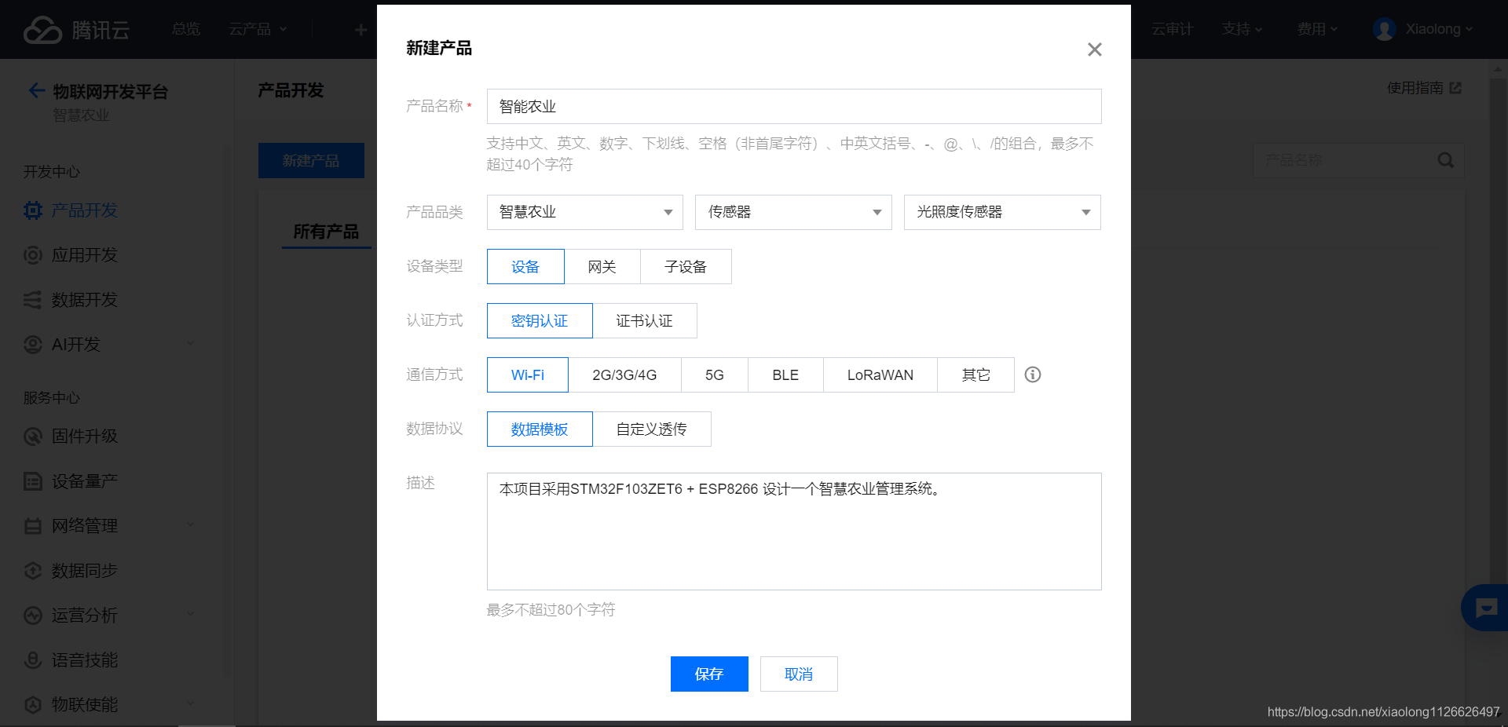Open the 光照度传感器 dropdown
The height and width of the screenshot is (727, 1508).
tap(1002, 212)
